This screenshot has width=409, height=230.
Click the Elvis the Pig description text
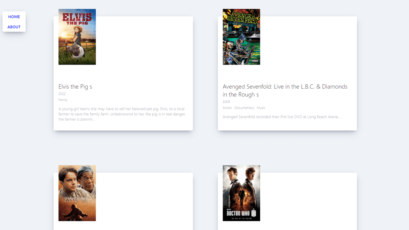[x=122, y=114]
